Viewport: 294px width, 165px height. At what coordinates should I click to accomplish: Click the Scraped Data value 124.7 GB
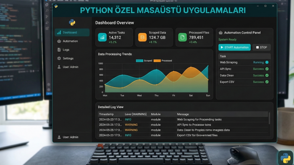pos(157,38)
